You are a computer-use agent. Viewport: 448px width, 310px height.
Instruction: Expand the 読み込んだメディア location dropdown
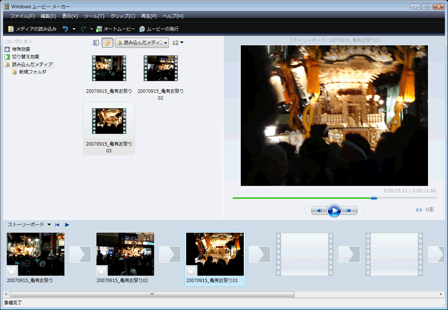[x=165, y=43]
